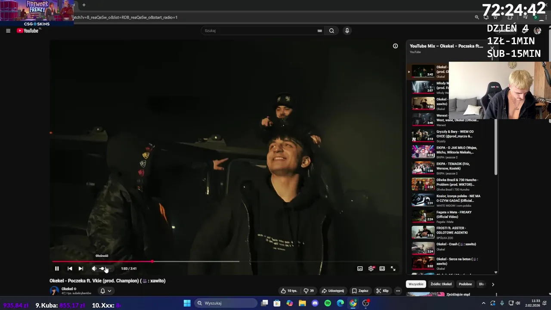Click the Windows taskbar Wyszukaj search box
This screenshot has height=310, width=551.
[226, 303]
